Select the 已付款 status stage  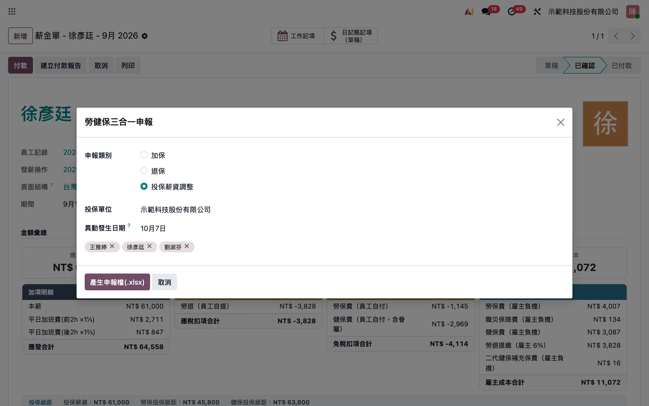coord(622,65)
